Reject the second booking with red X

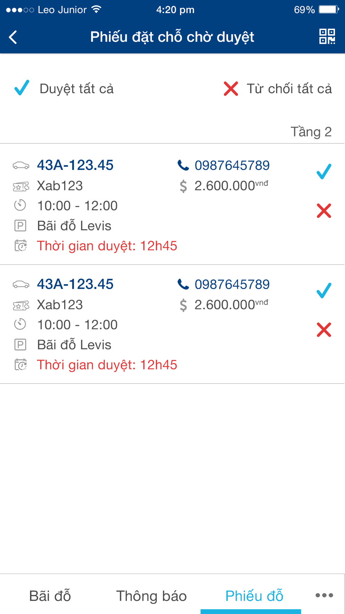324,330
